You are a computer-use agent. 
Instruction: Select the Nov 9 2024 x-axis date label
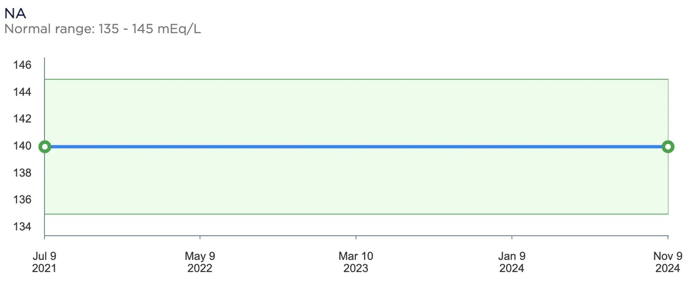tap(668, 262)
